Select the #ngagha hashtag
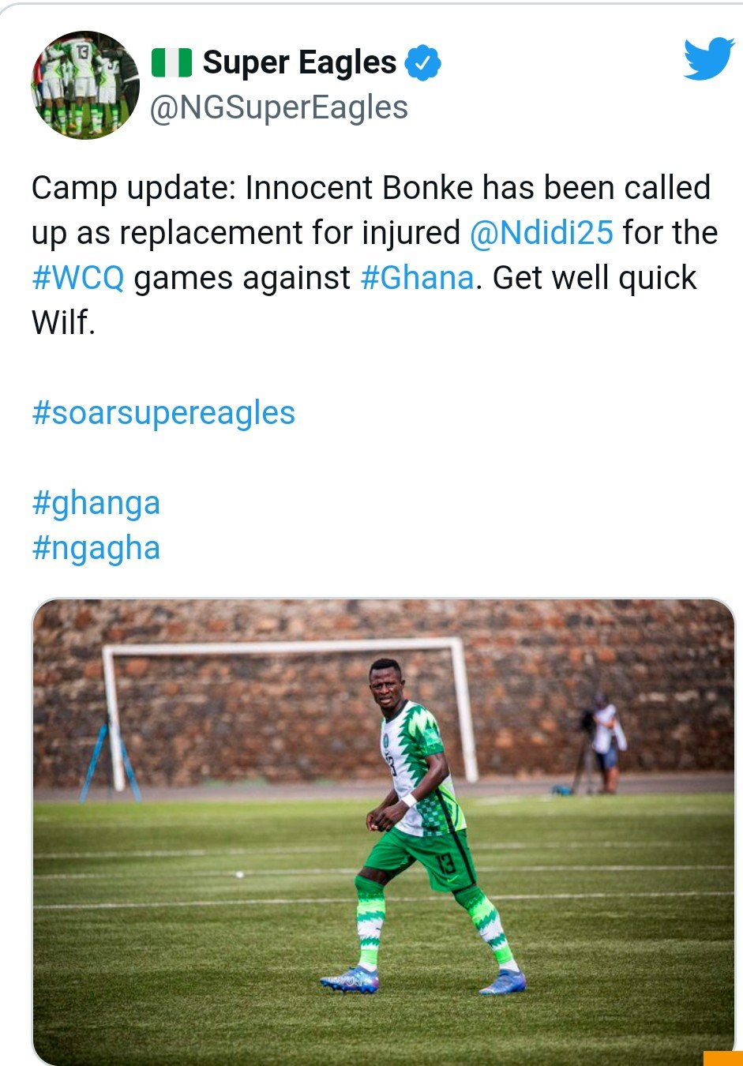 point(96,548)
